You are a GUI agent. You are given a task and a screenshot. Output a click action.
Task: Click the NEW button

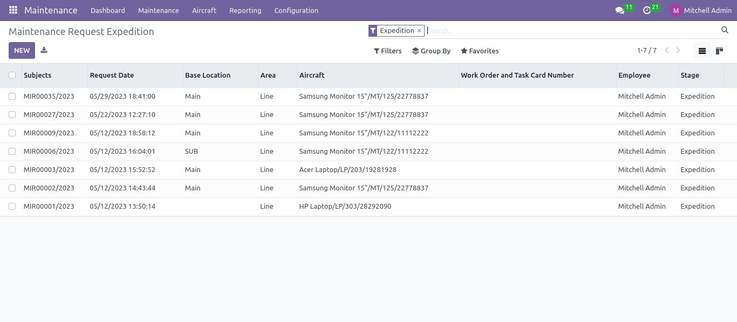point(22,50)
